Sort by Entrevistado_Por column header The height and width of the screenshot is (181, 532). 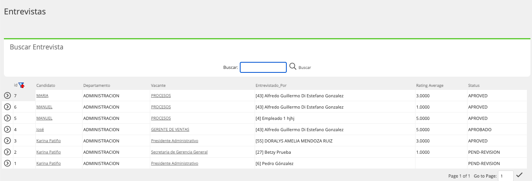[x=271, y=85]
